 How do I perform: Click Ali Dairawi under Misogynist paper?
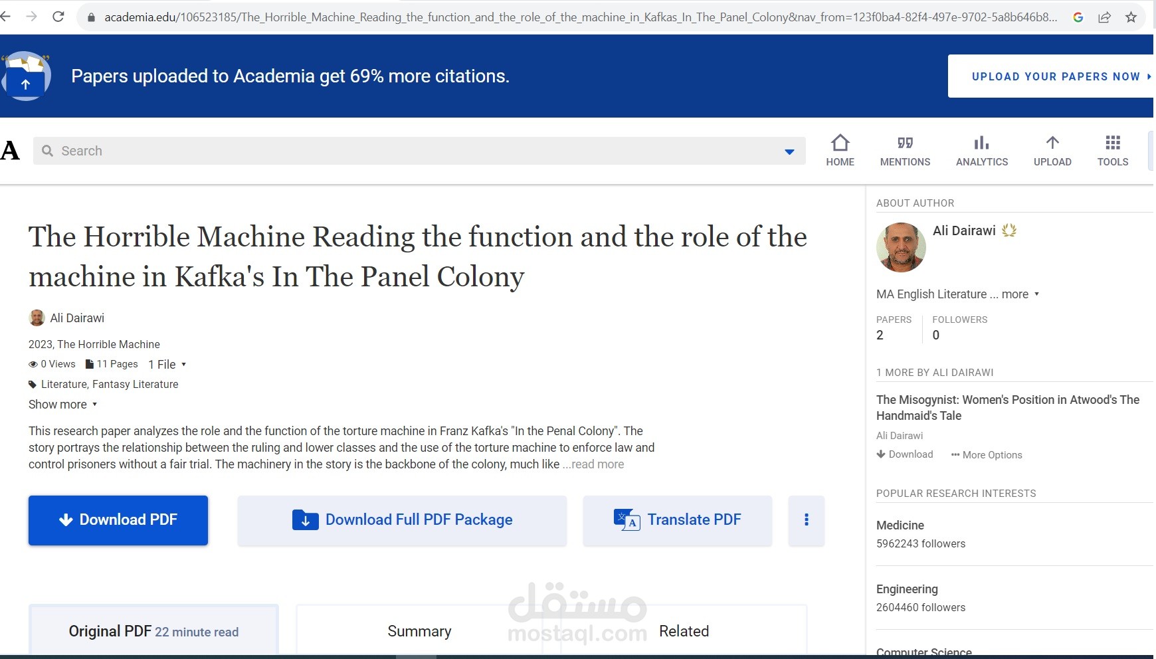tap(900, 436)
